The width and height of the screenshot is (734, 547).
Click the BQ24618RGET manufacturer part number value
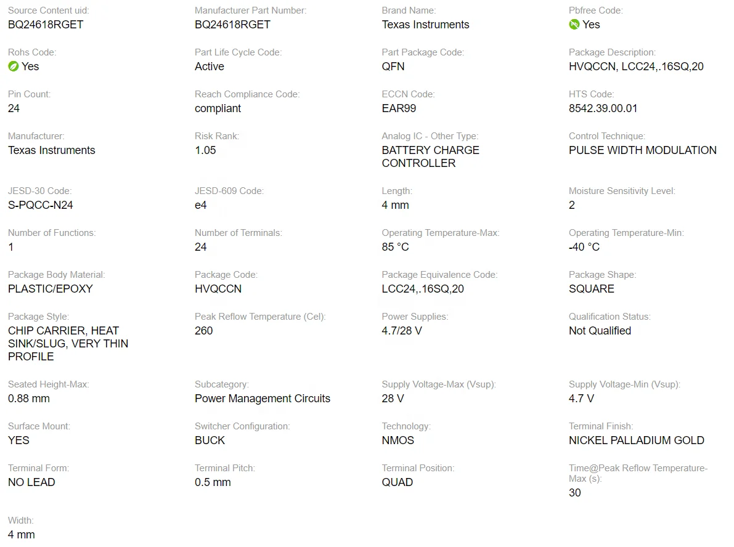[232, 25]
